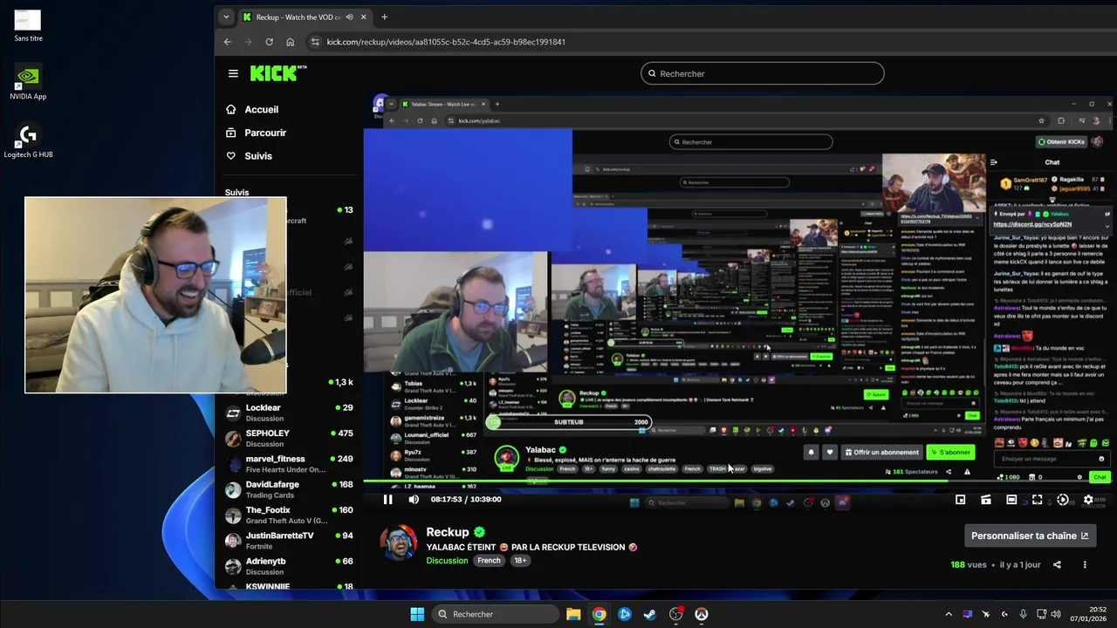Open the Kick hamburger menu
This screenshot has height=628, width=1117.
tap(233, 73)
